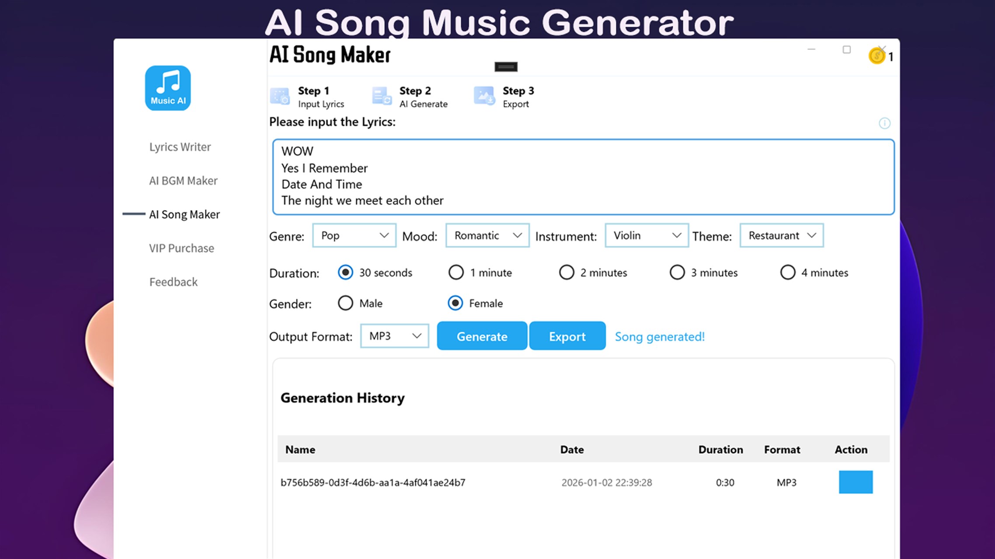Switch to AI BGM Maker section
The height and width of the screenshot is (559, 995).
183,181
